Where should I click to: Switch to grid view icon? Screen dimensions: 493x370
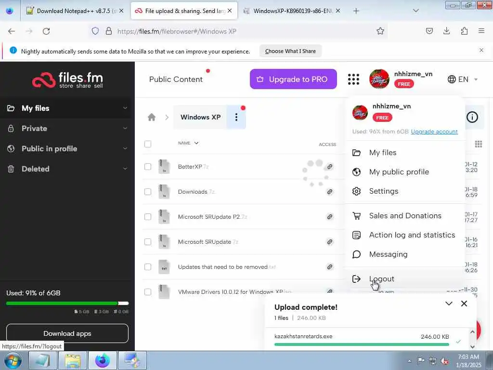click(x=478, y=144)
